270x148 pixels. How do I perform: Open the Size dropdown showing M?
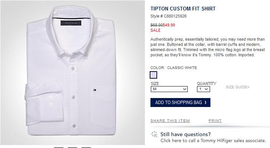tap(169, 89)
